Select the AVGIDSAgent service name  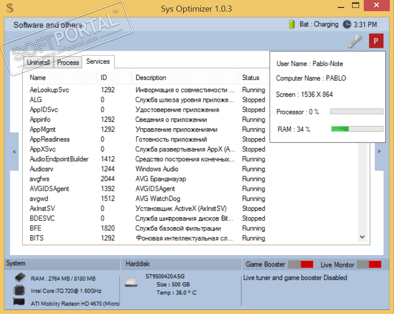tap(49, 189)
